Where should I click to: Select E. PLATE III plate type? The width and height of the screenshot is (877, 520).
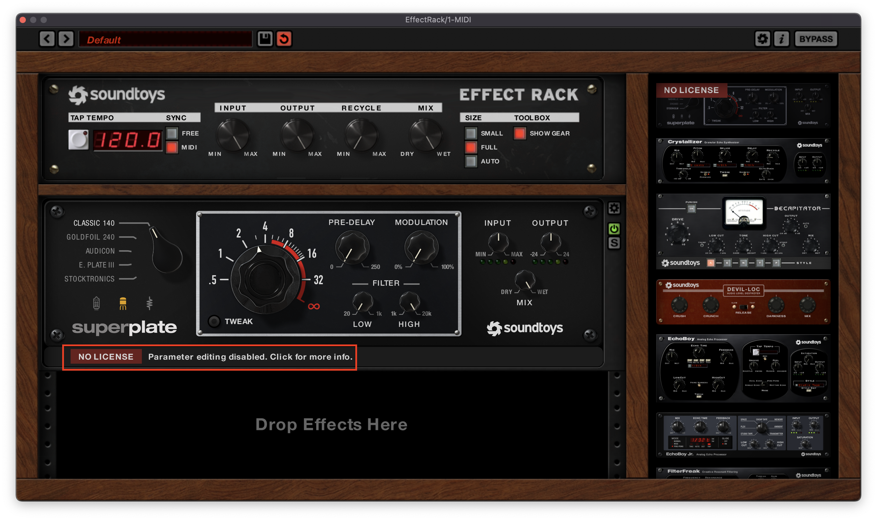[96, 265]
